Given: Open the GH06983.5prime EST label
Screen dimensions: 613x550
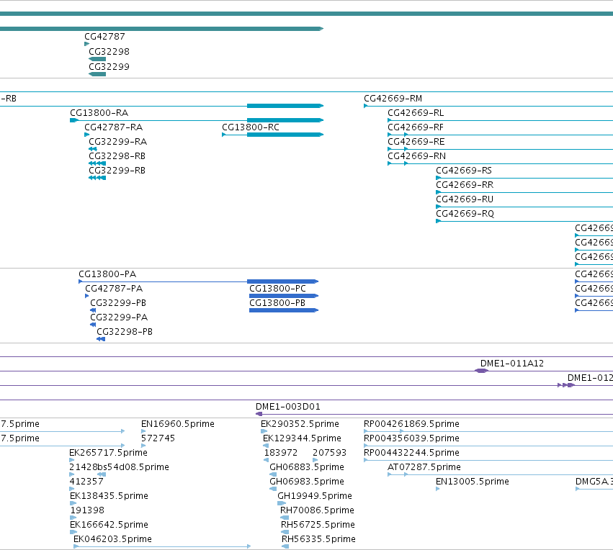Looking at the screenshot, I should click(307, 482).
